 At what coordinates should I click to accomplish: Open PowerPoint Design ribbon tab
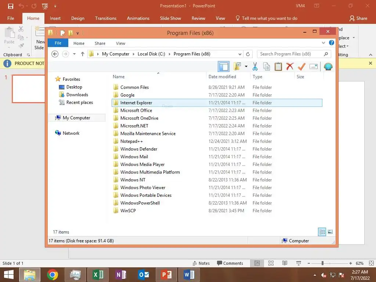pyautogui.click(x=78, y=18)
